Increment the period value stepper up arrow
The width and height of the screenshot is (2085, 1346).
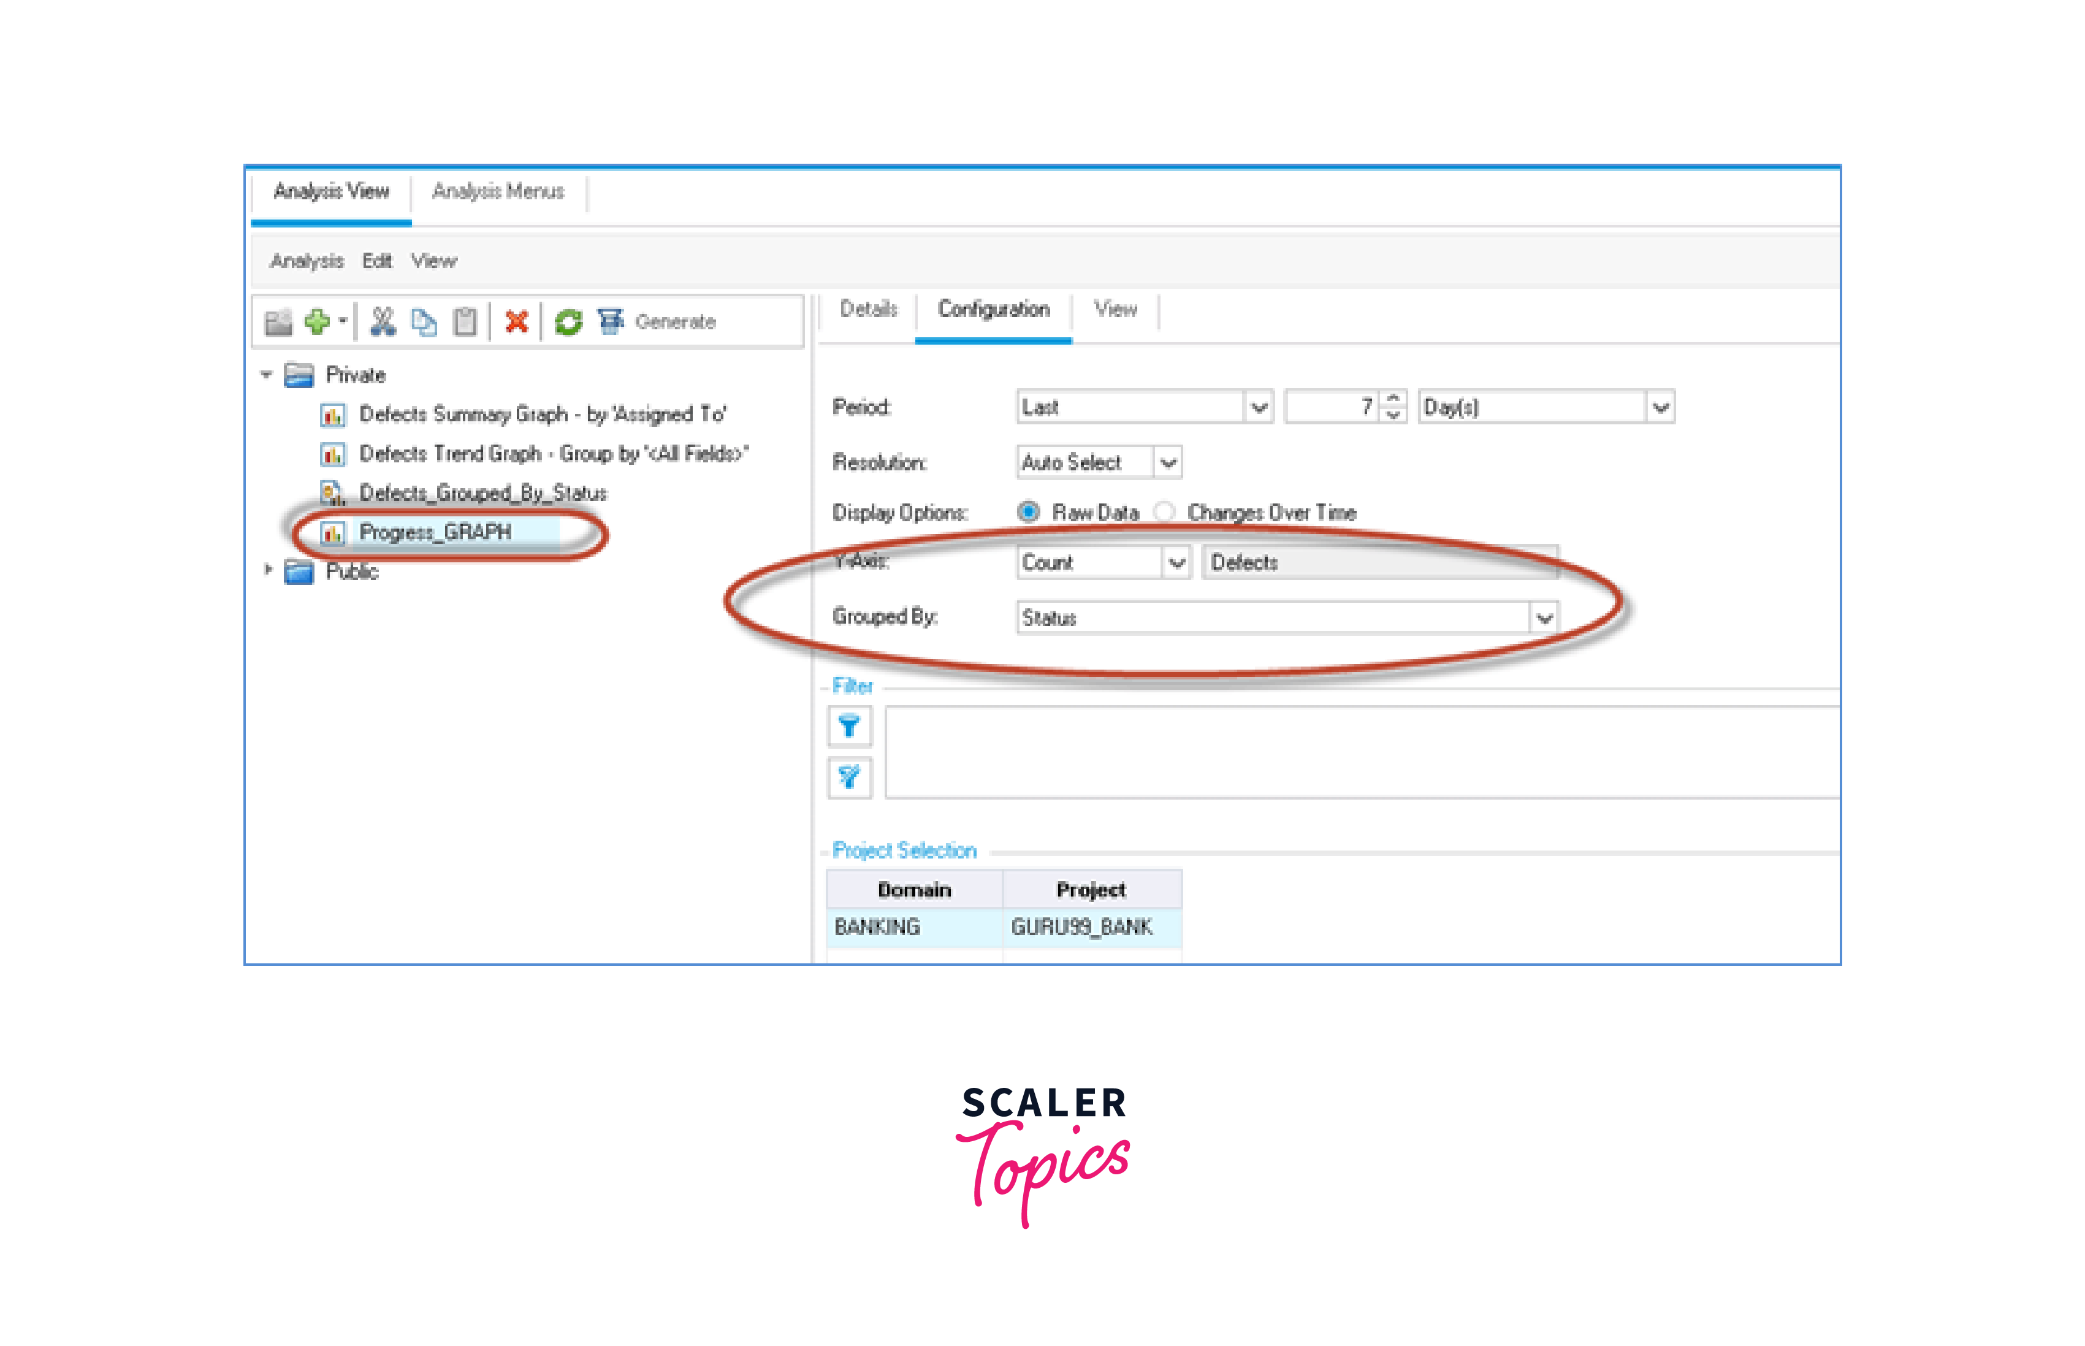[1394, 399]
